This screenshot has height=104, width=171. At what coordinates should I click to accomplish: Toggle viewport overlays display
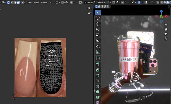pos(146,2)
